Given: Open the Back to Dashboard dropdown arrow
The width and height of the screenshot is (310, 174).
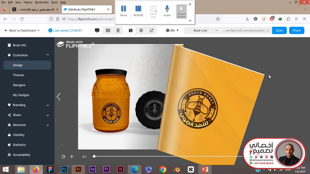Looking at the screenshot, I should pyautogui.click(x=38, y=30).
